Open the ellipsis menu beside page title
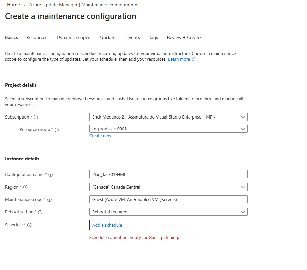The image size is (307, 270). [x=147, y=16]
